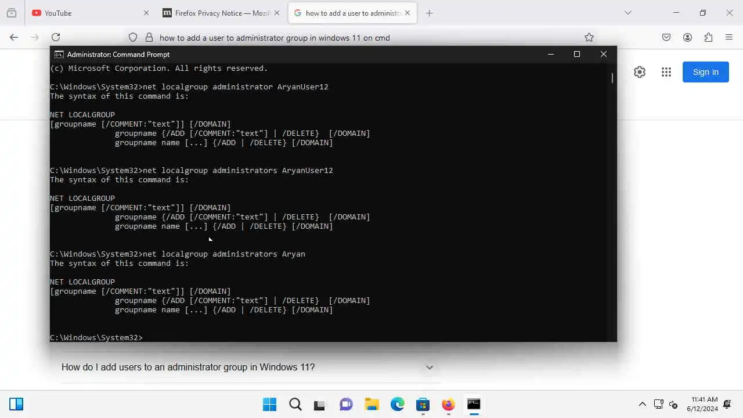Go back to the previous page
This screenshot has height=418, width=743.
(14, 37)
